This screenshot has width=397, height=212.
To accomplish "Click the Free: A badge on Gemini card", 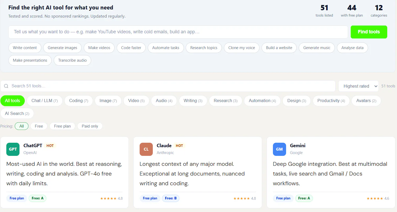I will tap(304, 198).
